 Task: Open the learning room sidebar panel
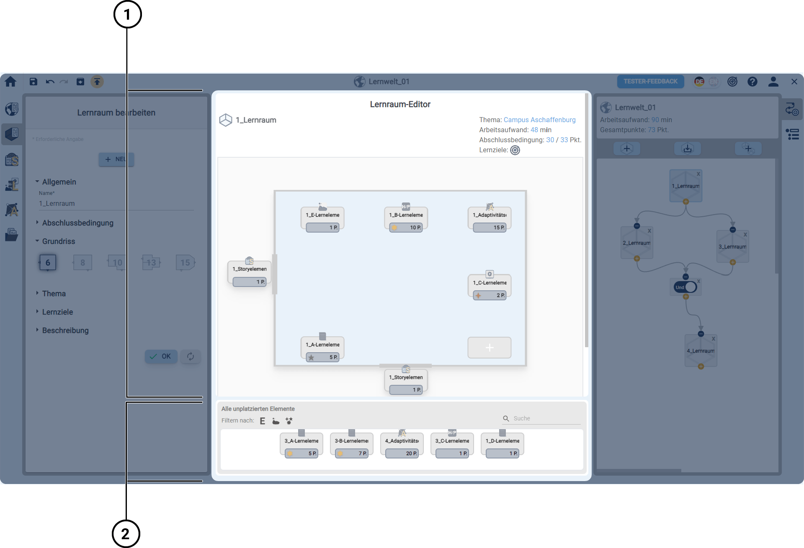12,134
